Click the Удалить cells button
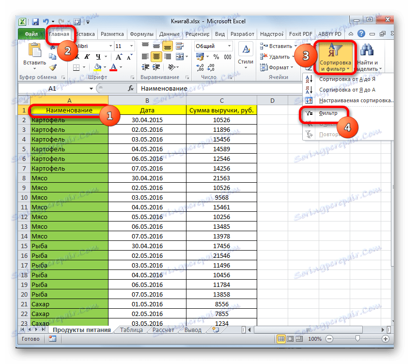 point(276,57)
